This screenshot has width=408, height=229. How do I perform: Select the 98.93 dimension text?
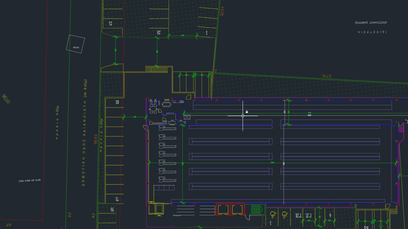(x=95, y=139)
